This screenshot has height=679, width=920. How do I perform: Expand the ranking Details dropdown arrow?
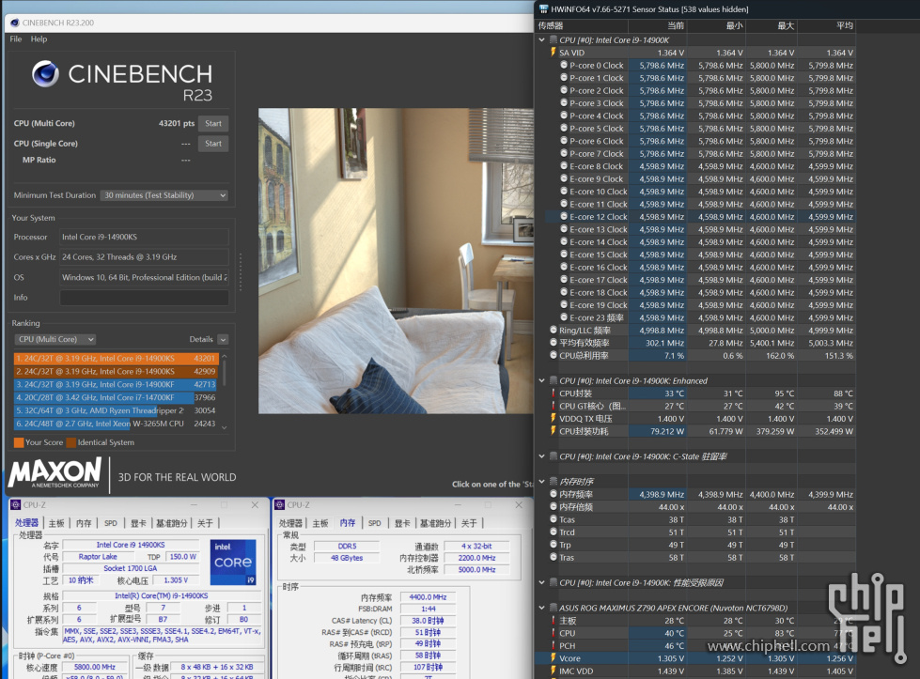223,340
